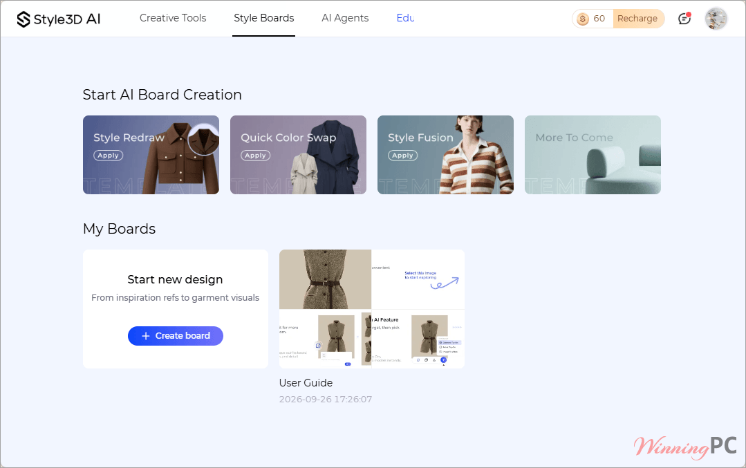
Task: Click the Recharge button
Action: [637, 19]
